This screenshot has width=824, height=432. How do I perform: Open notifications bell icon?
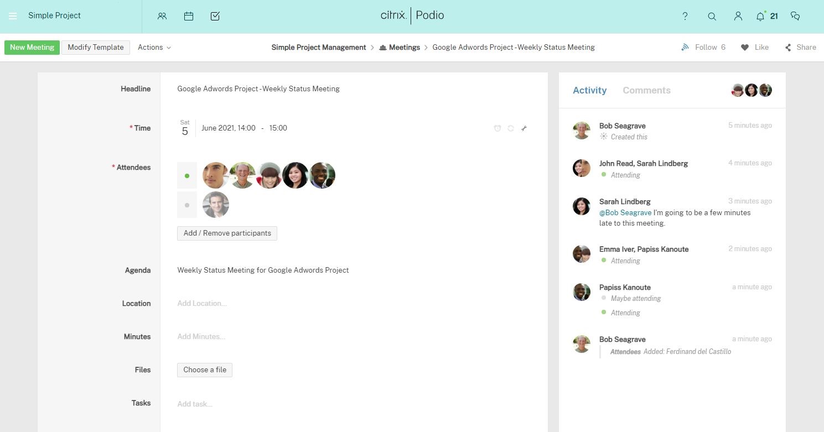click(x=760, y=16)
